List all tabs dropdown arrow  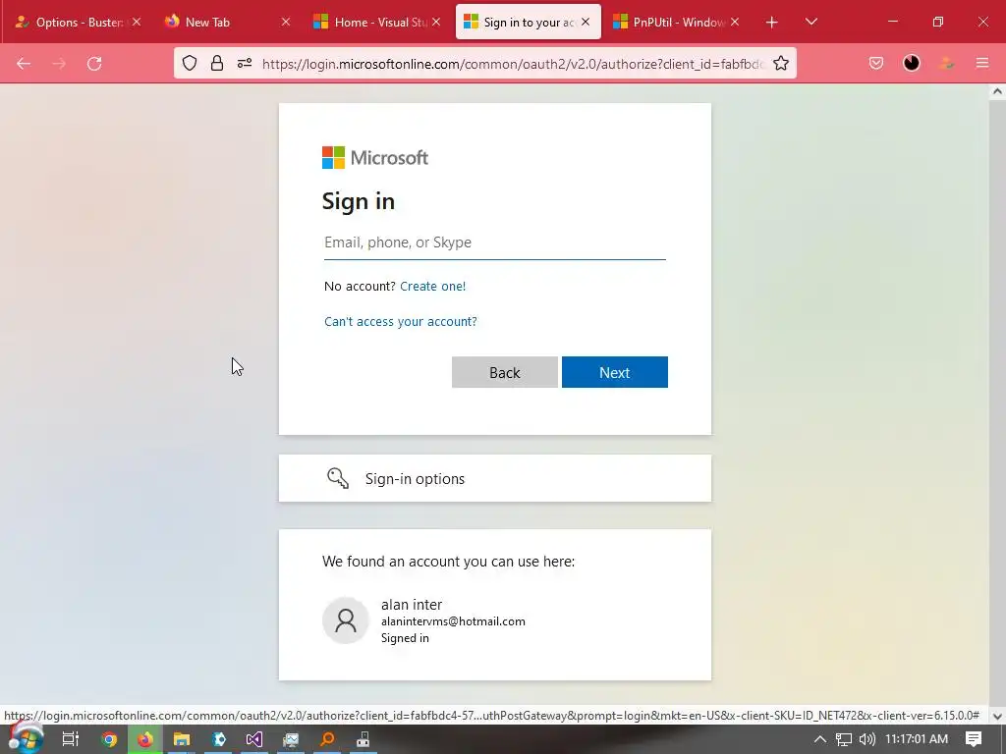coord(810,22)
